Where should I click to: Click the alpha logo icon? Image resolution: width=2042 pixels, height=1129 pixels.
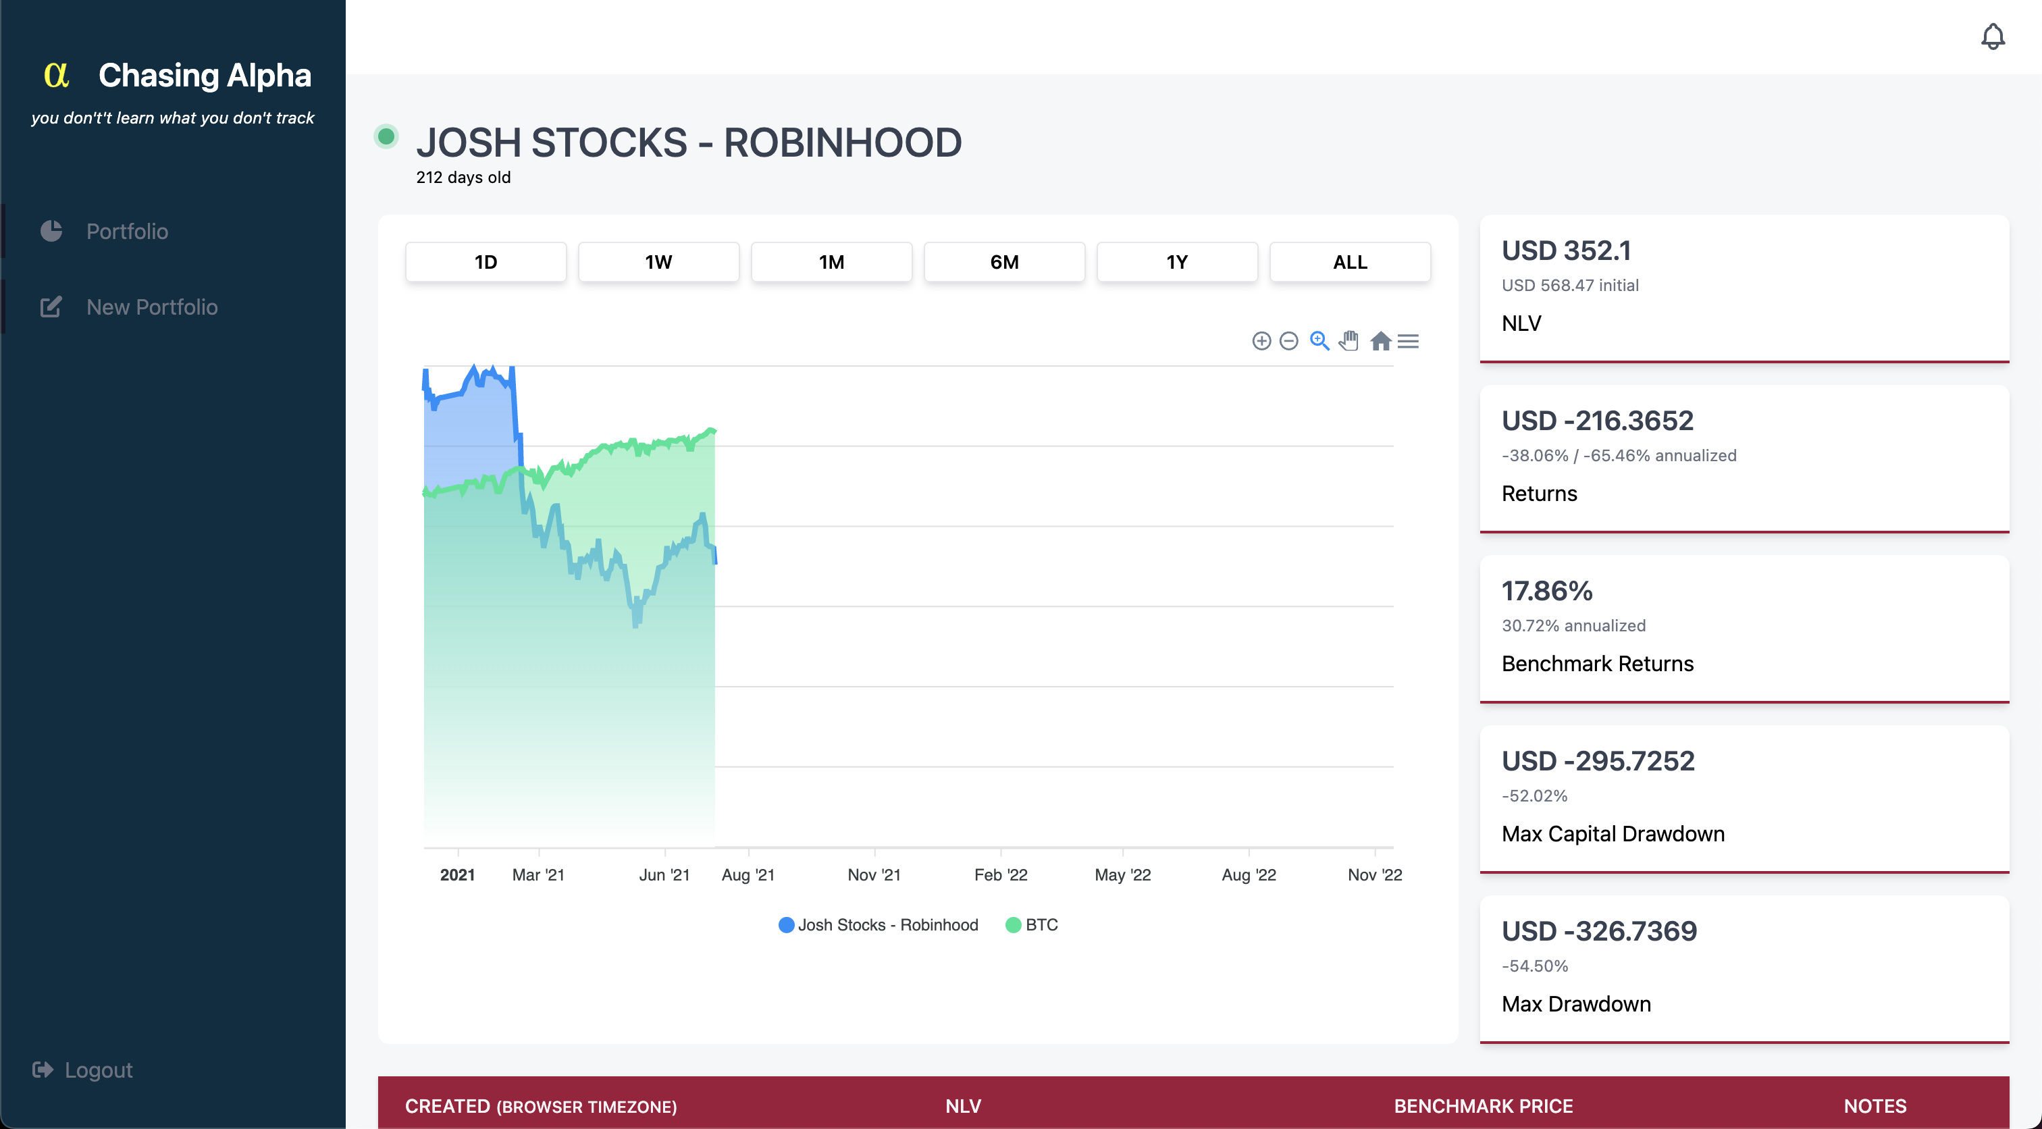[x=56, y=74]
